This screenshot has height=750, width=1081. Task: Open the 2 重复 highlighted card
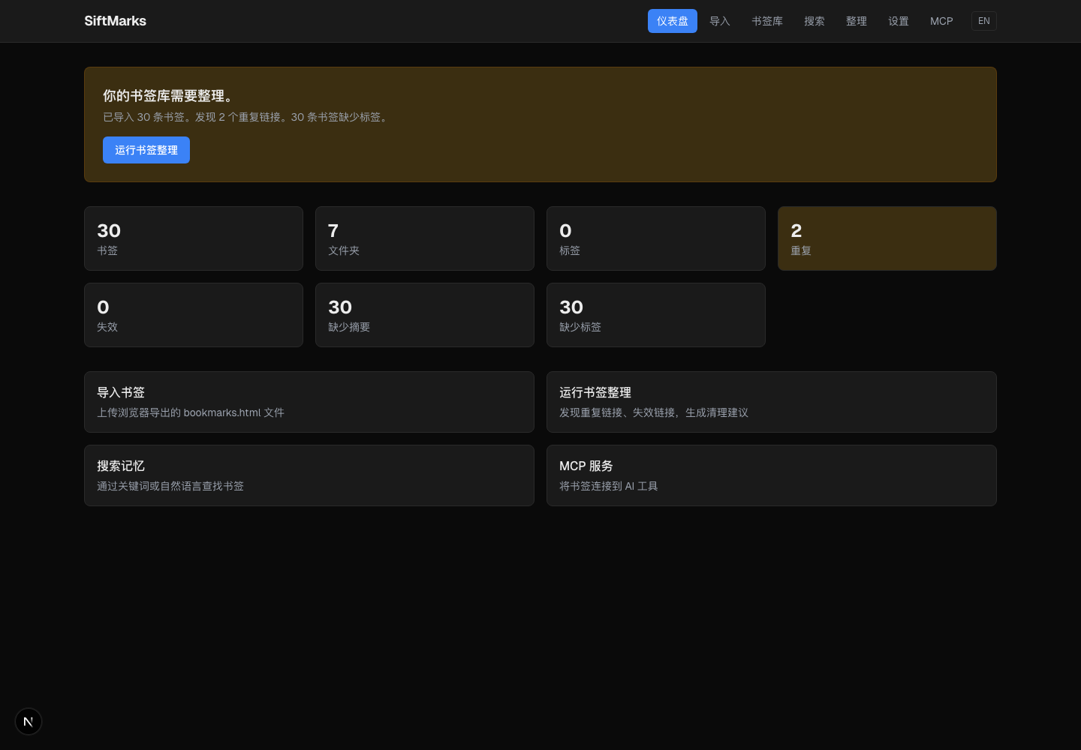(x=887, y=238)
